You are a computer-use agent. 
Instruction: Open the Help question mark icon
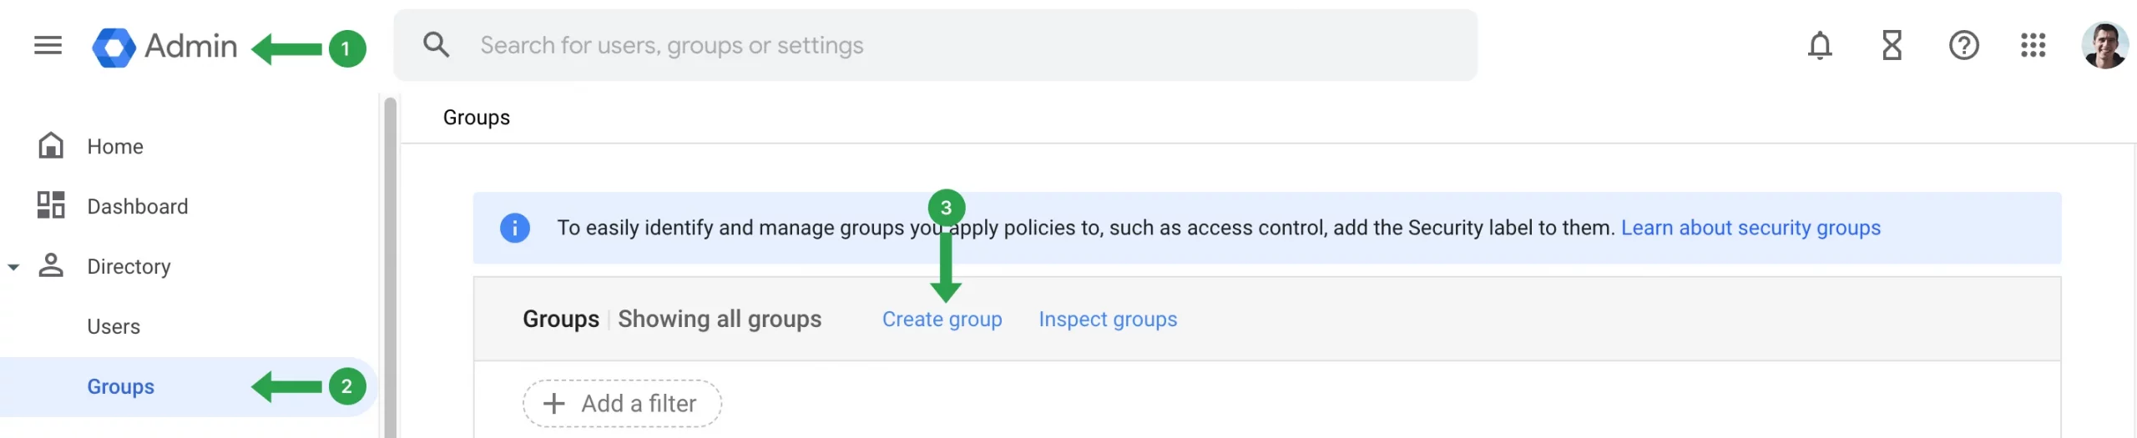(1963, 45)
